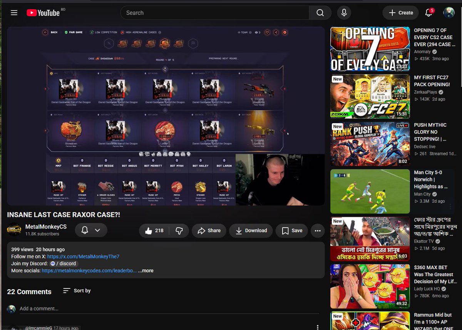The height and width of the screenshot is (330, 462).
Task: Open the notifications bell in header
Action: coord(429,13)
